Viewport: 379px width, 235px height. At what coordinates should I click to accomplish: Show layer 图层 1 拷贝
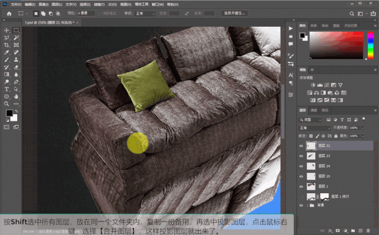(x=301, y=197)
